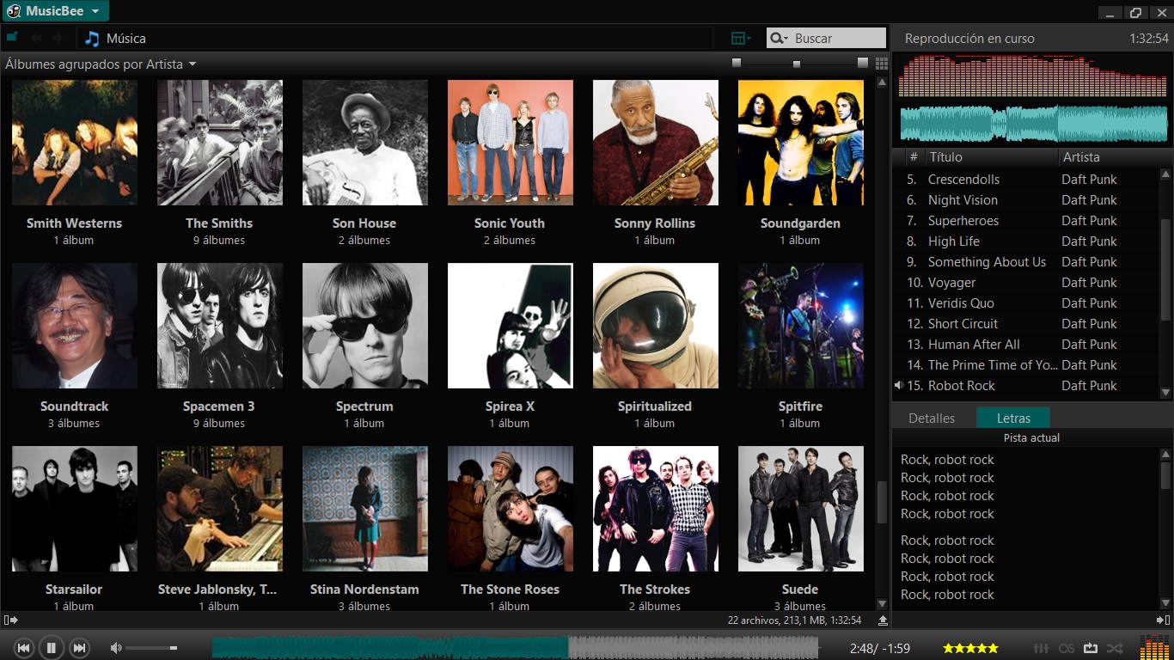Toggle shuffle playback
The width and height of the screenshot is (1174, 660).
tap(1113, 649)
